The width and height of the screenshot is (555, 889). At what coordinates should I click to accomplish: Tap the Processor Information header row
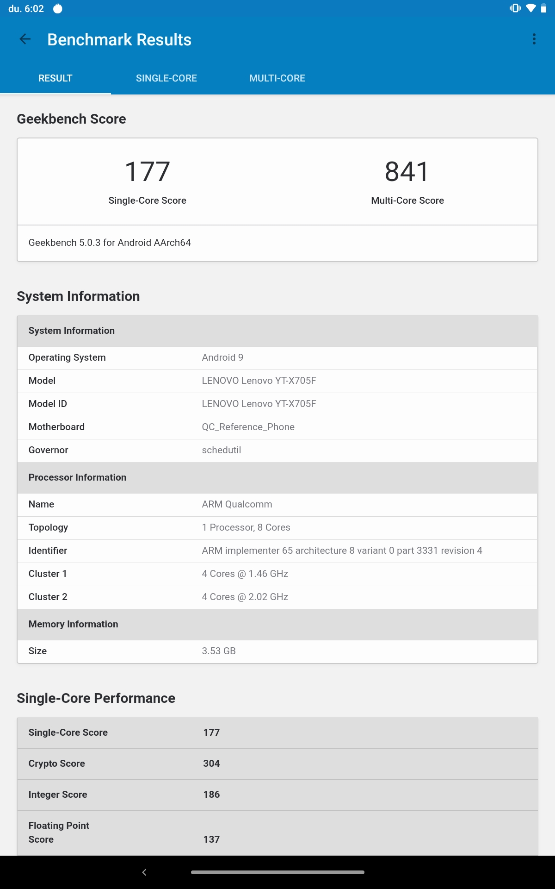tap(277, 477)
